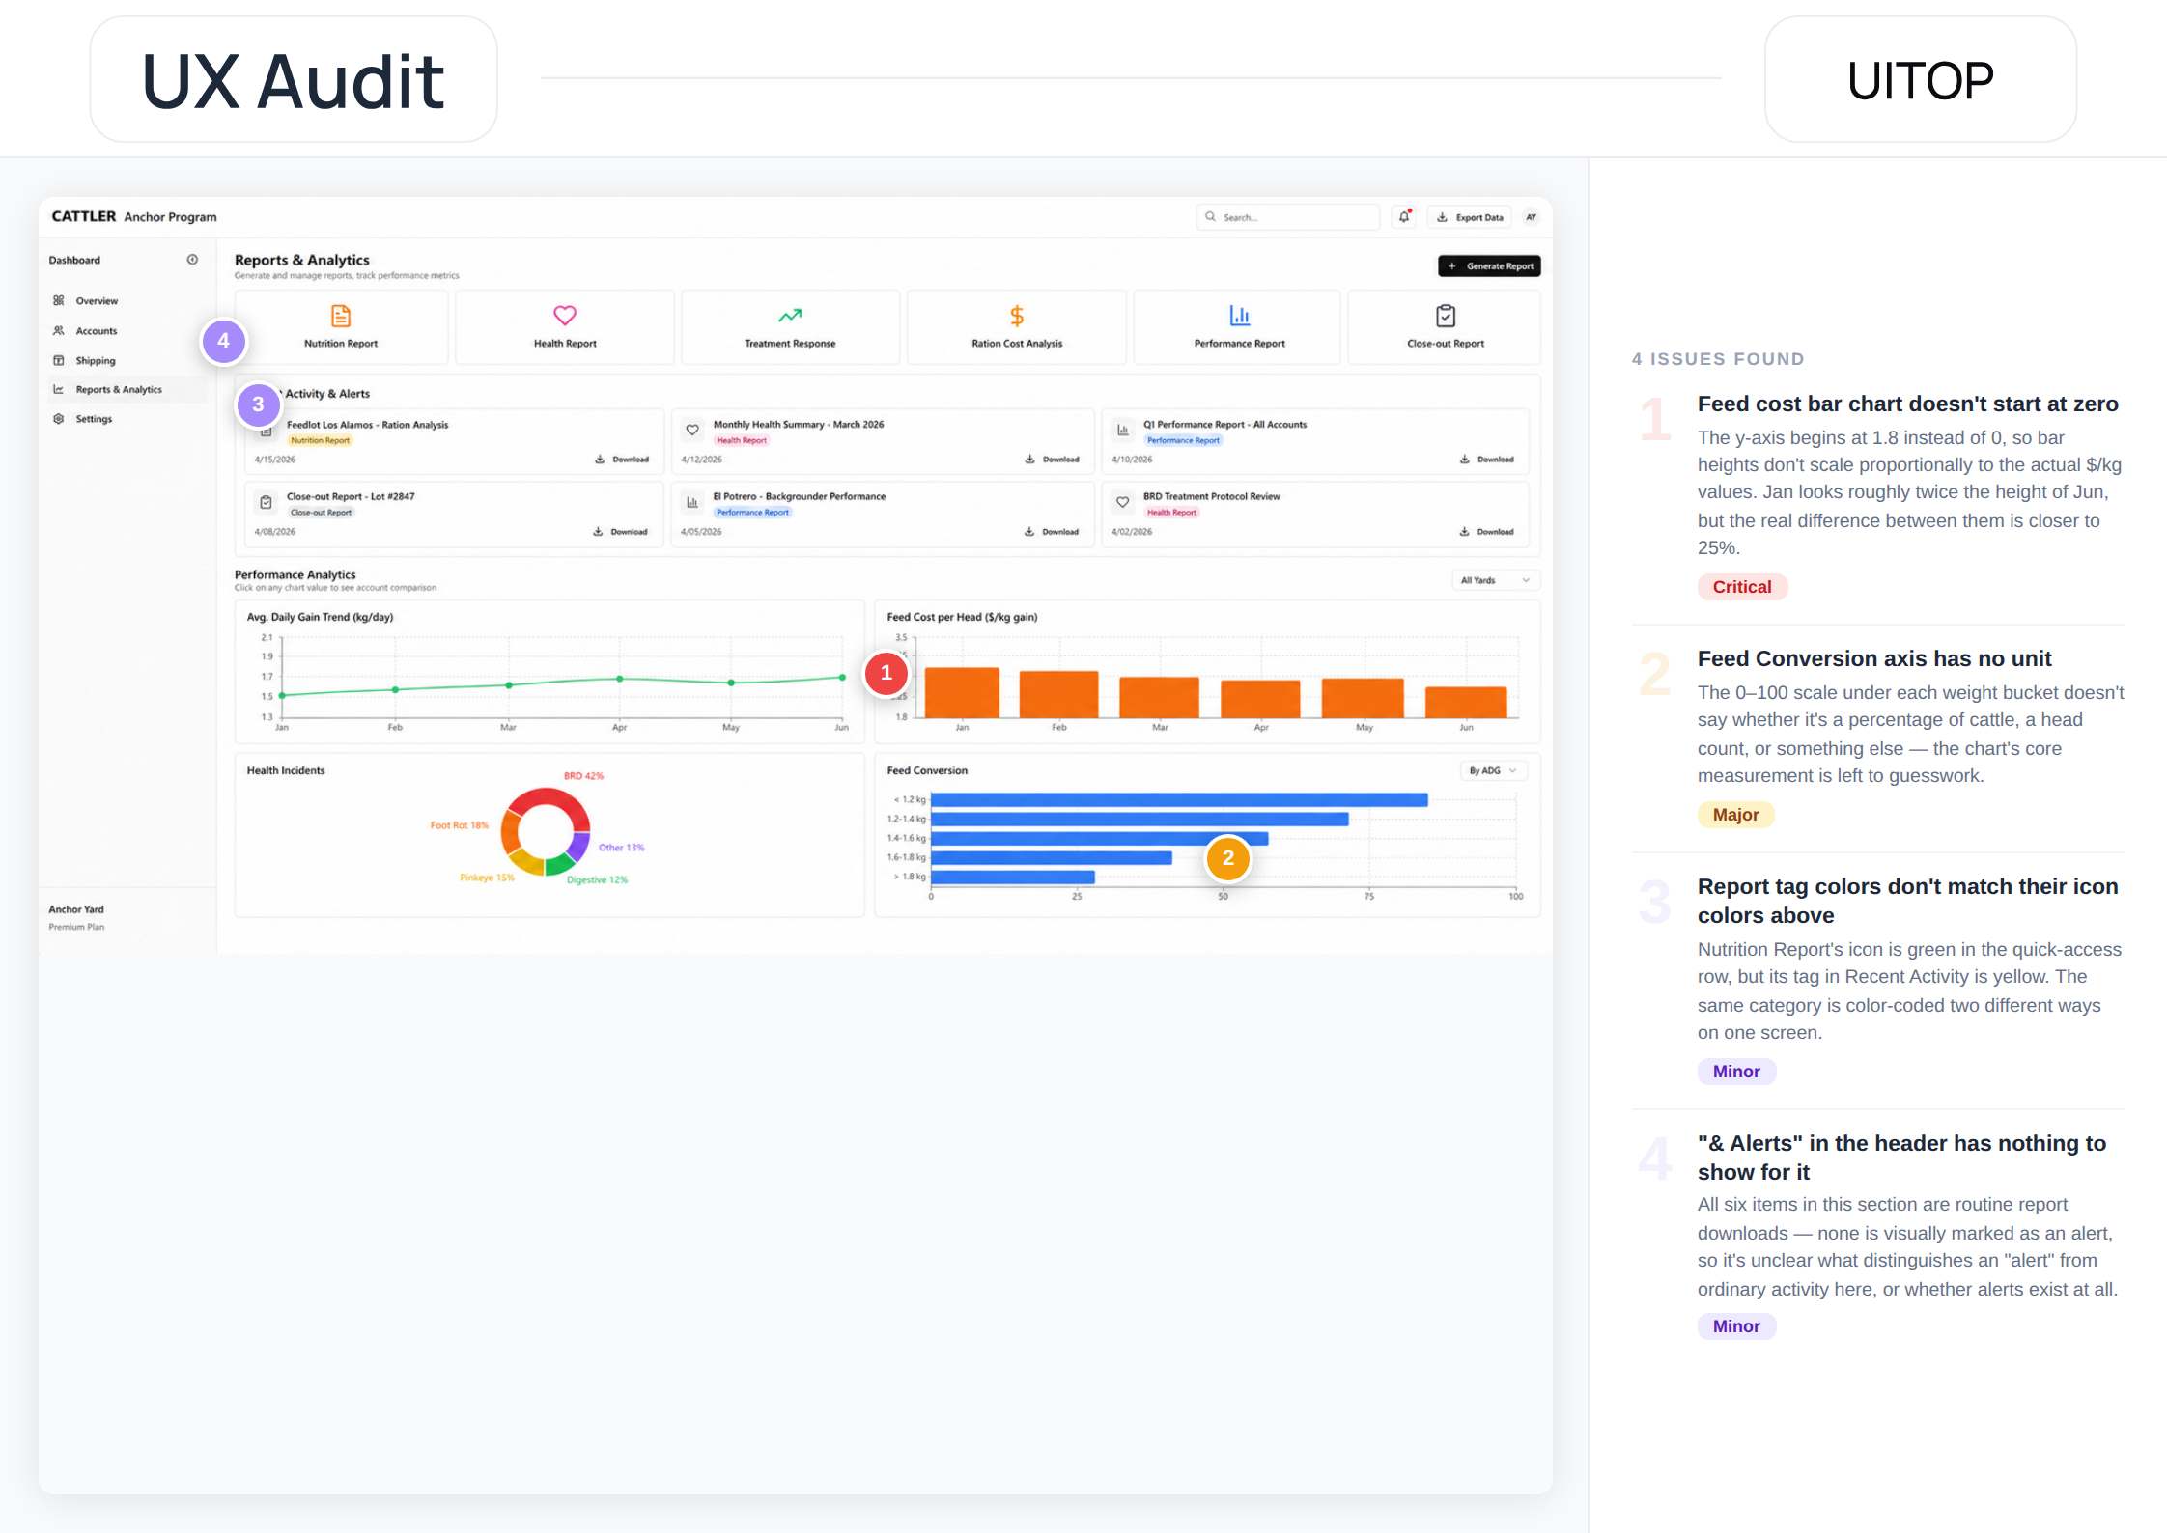Click the UX Audit title
This screenshot has height=1533, width=2167.
tap(293, 81)
